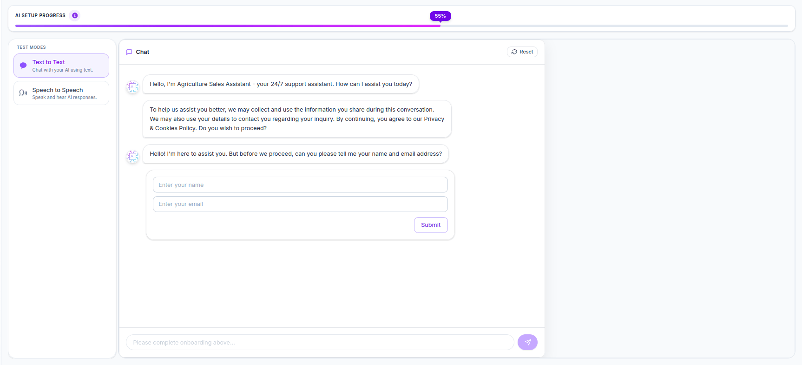Click the chat message input box

(x=320, y=342)
